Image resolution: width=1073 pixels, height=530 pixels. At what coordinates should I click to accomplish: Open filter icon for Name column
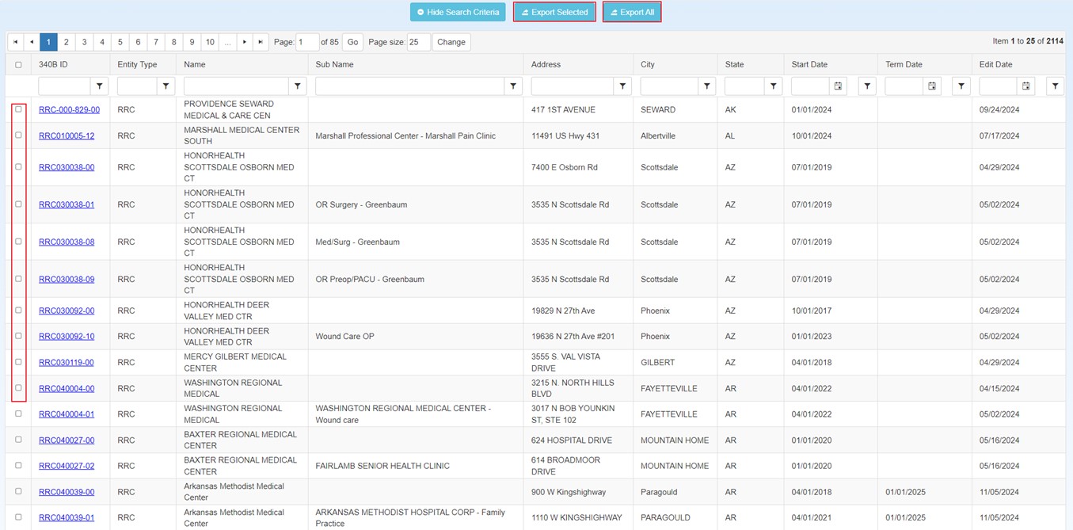coord(298,86)
